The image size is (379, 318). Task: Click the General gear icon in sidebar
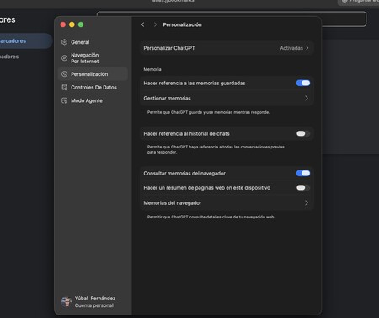tap(64, 42)
